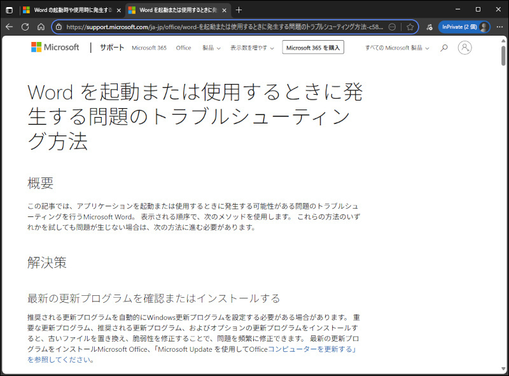View site info via padlock icon
The image size is (509, 376).
coord(59,27)
